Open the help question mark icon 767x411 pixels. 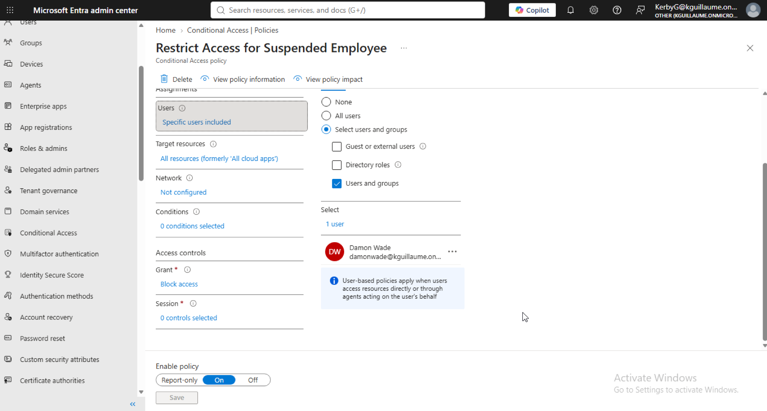click(617, 10)
